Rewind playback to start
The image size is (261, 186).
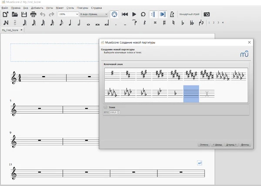[125, 14]
